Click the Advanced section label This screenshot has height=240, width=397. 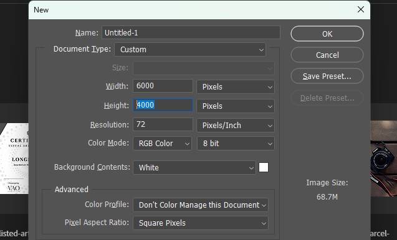click(72, 189)
